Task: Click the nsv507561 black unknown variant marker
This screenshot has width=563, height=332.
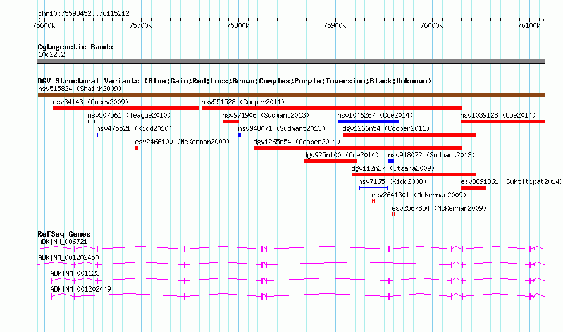Action: [91, 121]
